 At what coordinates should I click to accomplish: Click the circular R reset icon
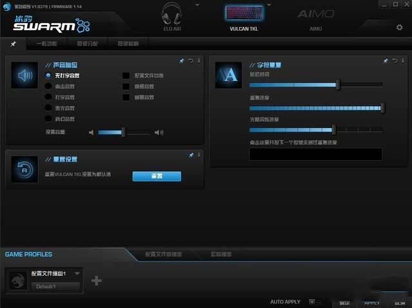[x=24, y=170]
